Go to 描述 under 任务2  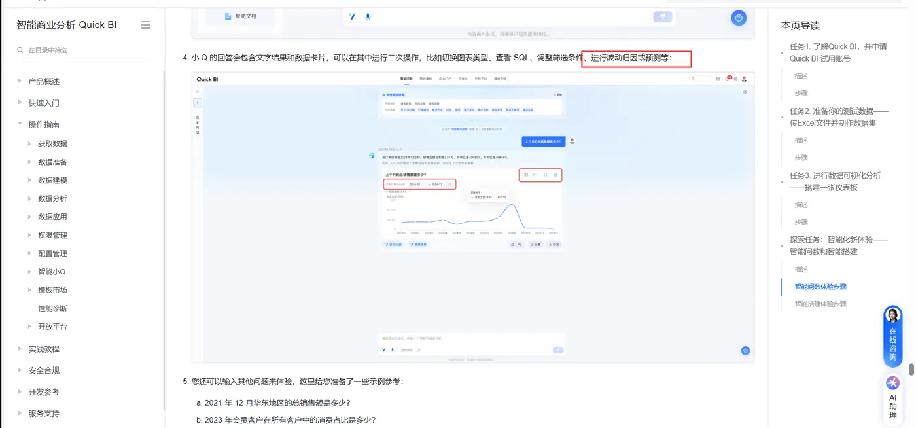click(x=801, y=140)
